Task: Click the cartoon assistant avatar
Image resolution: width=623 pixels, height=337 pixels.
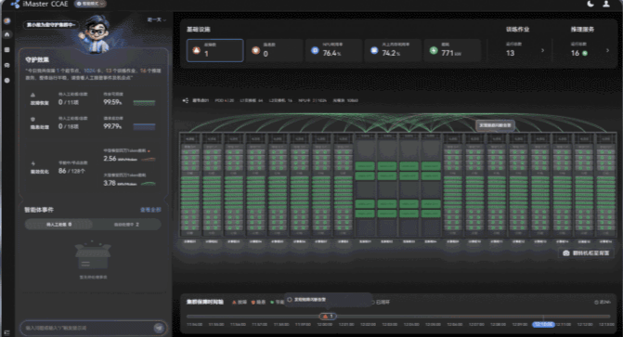Action: [96, 33]
